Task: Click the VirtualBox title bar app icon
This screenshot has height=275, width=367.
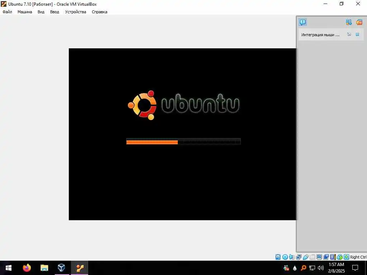Action: [x=4, y=4]
